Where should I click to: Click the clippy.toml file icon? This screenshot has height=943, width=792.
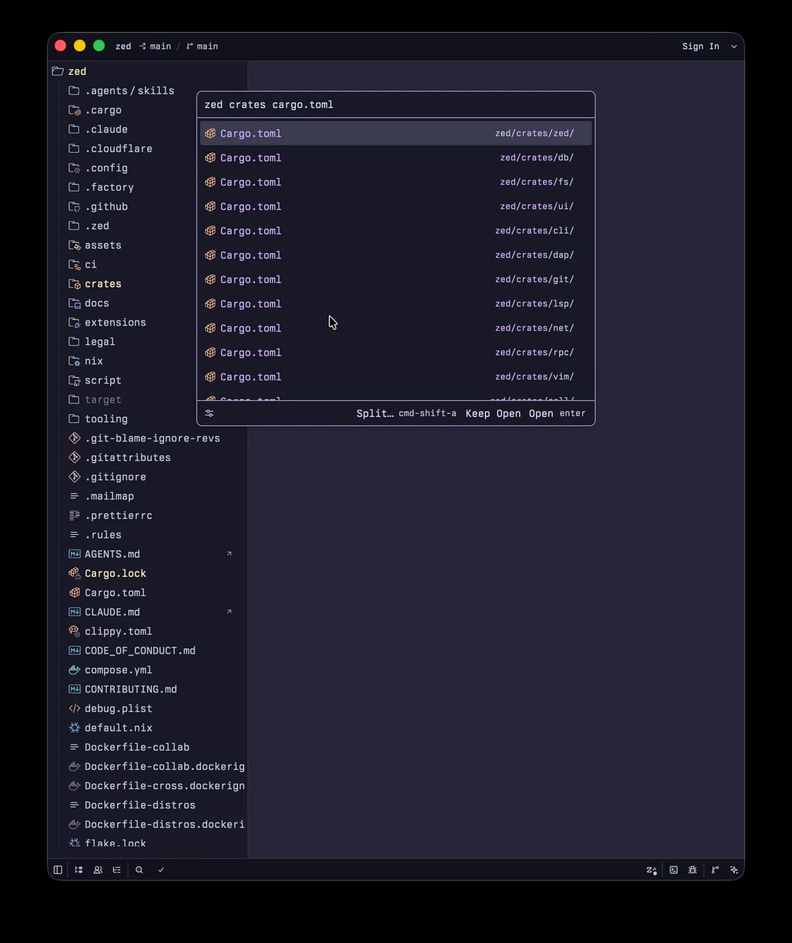[x=75, y=631]
